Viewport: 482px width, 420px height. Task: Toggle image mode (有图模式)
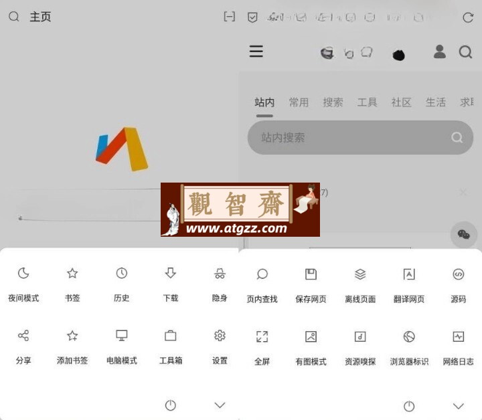pos(311,348)
